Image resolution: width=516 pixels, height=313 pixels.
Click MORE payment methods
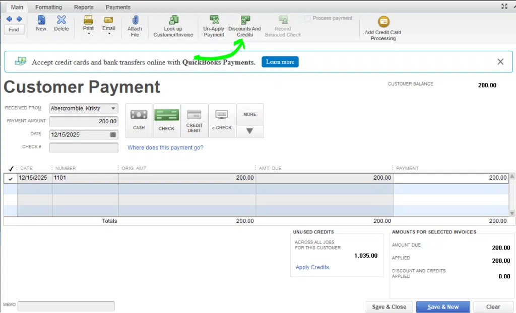tap(250, 114)
